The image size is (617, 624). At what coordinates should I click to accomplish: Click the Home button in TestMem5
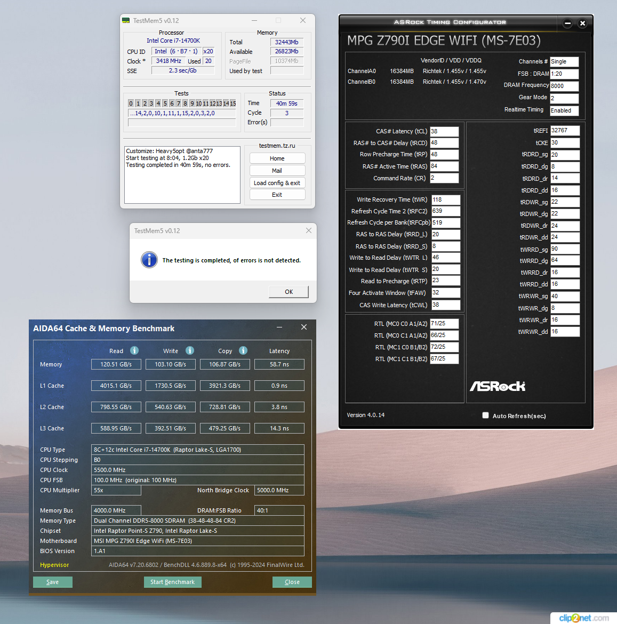tap(277, 158)
